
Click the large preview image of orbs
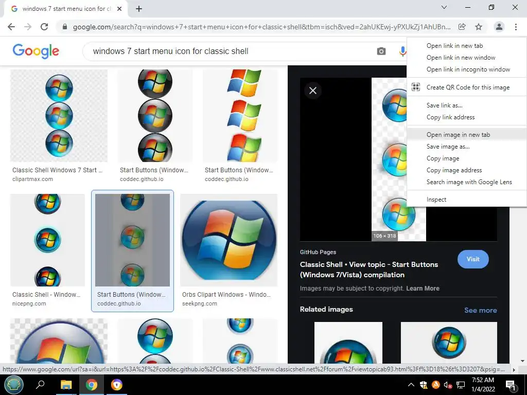pyautogui.click(x=399, y=159)
